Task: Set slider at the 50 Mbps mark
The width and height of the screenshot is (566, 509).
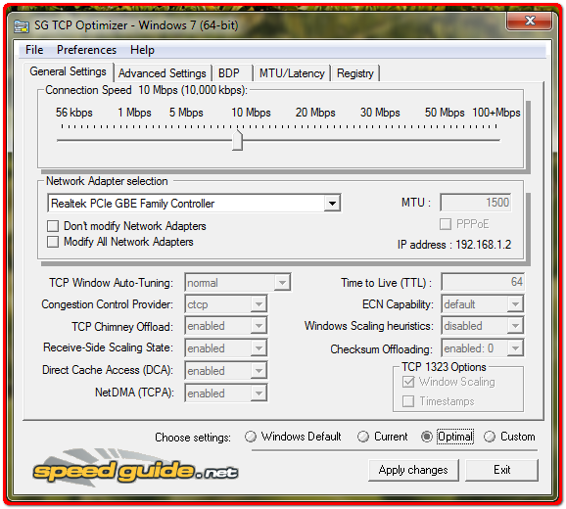Action: (x=445, y=140)
